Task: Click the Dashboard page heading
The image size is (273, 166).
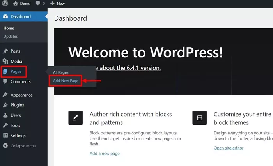Action: click(x=71, y=18)
